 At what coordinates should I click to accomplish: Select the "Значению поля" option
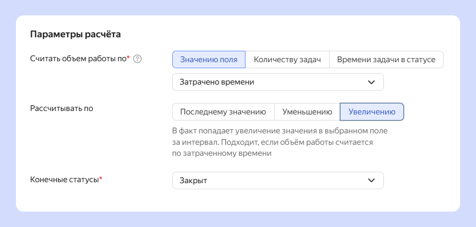click(209, 60)
